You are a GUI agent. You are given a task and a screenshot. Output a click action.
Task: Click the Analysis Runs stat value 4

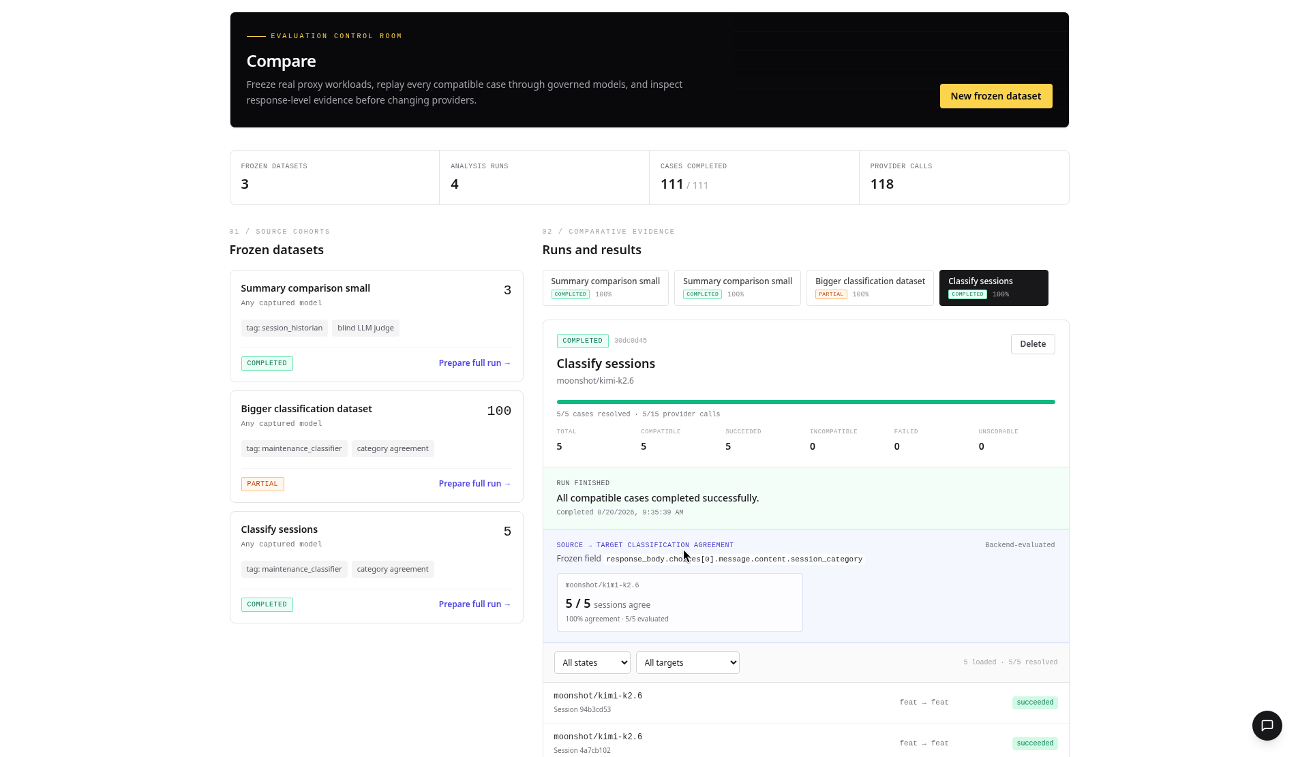click(x=455, y=184)
